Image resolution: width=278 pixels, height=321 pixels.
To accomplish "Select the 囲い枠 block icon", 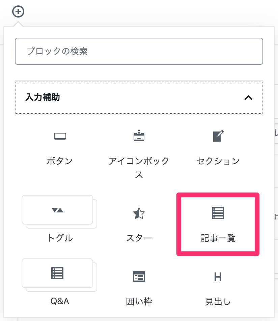I will coord(139,276).
